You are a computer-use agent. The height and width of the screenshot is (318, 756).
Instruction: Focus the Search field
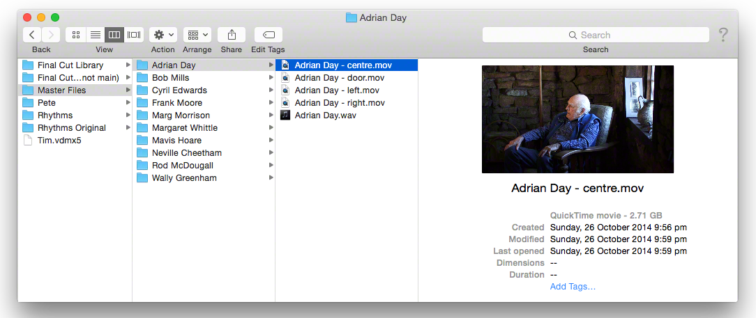(x=596, y=35)
